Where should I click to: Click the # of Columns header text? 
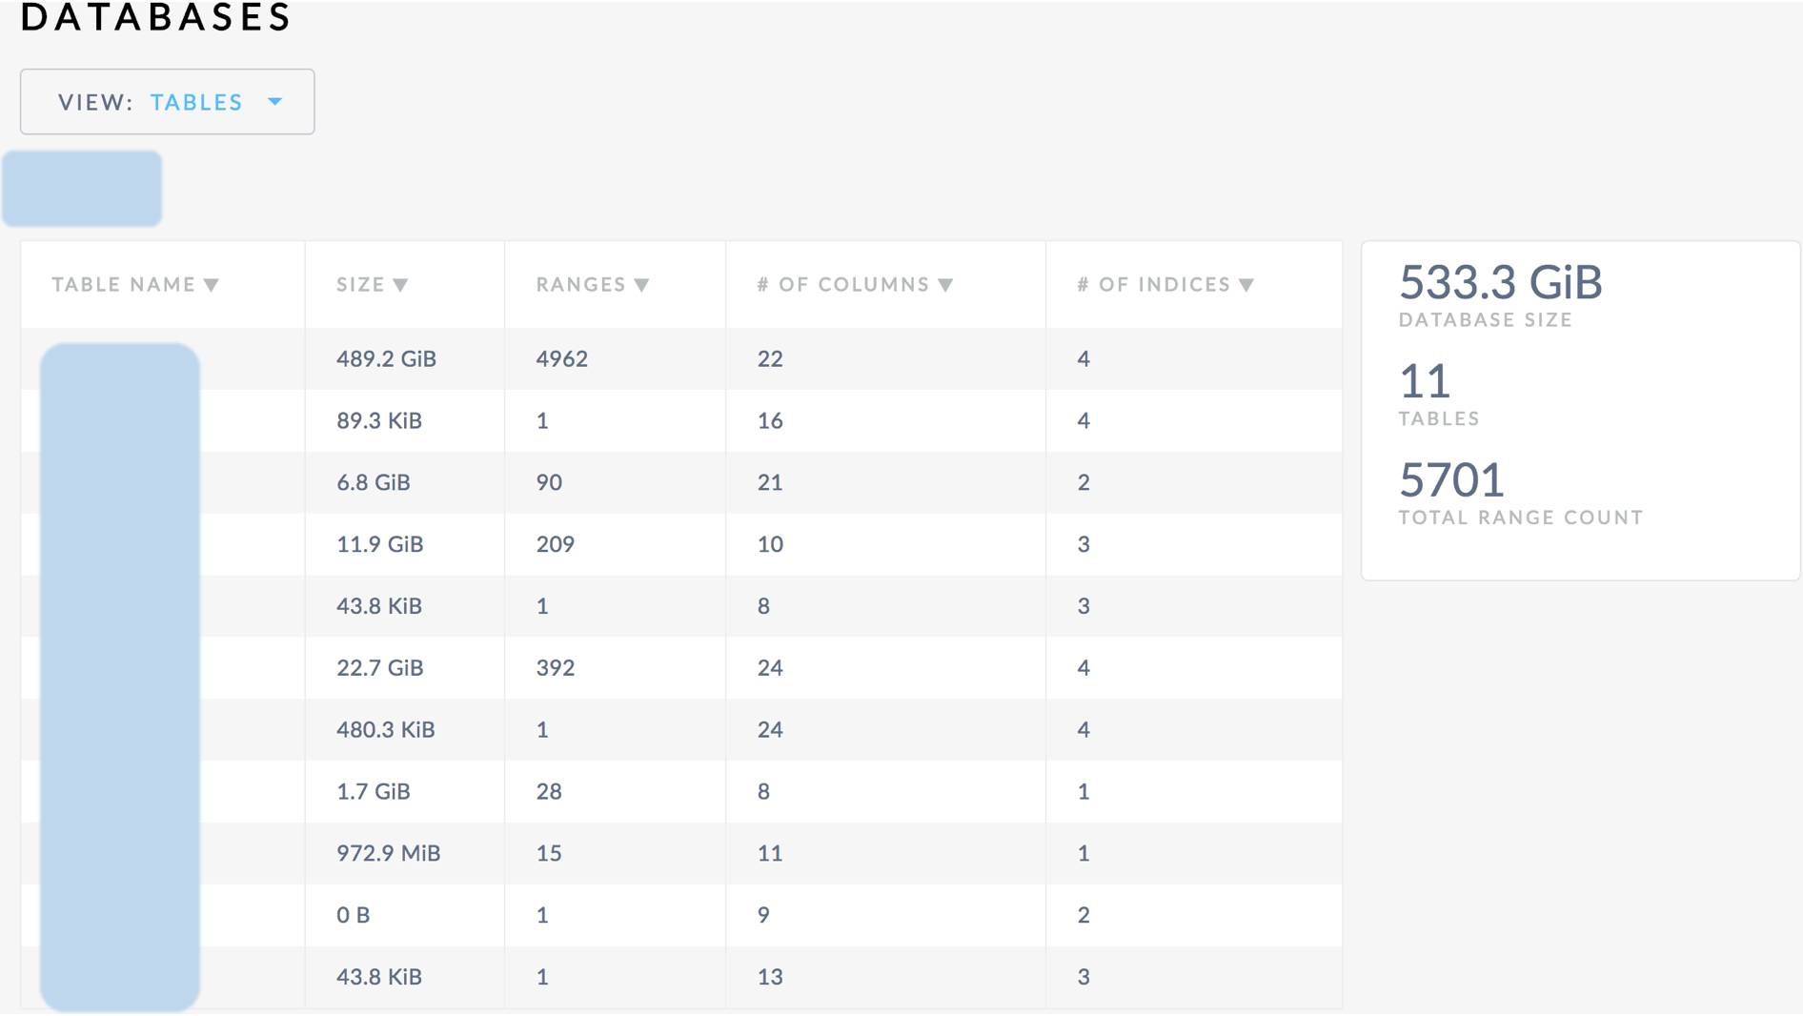(x=842, y=285)
